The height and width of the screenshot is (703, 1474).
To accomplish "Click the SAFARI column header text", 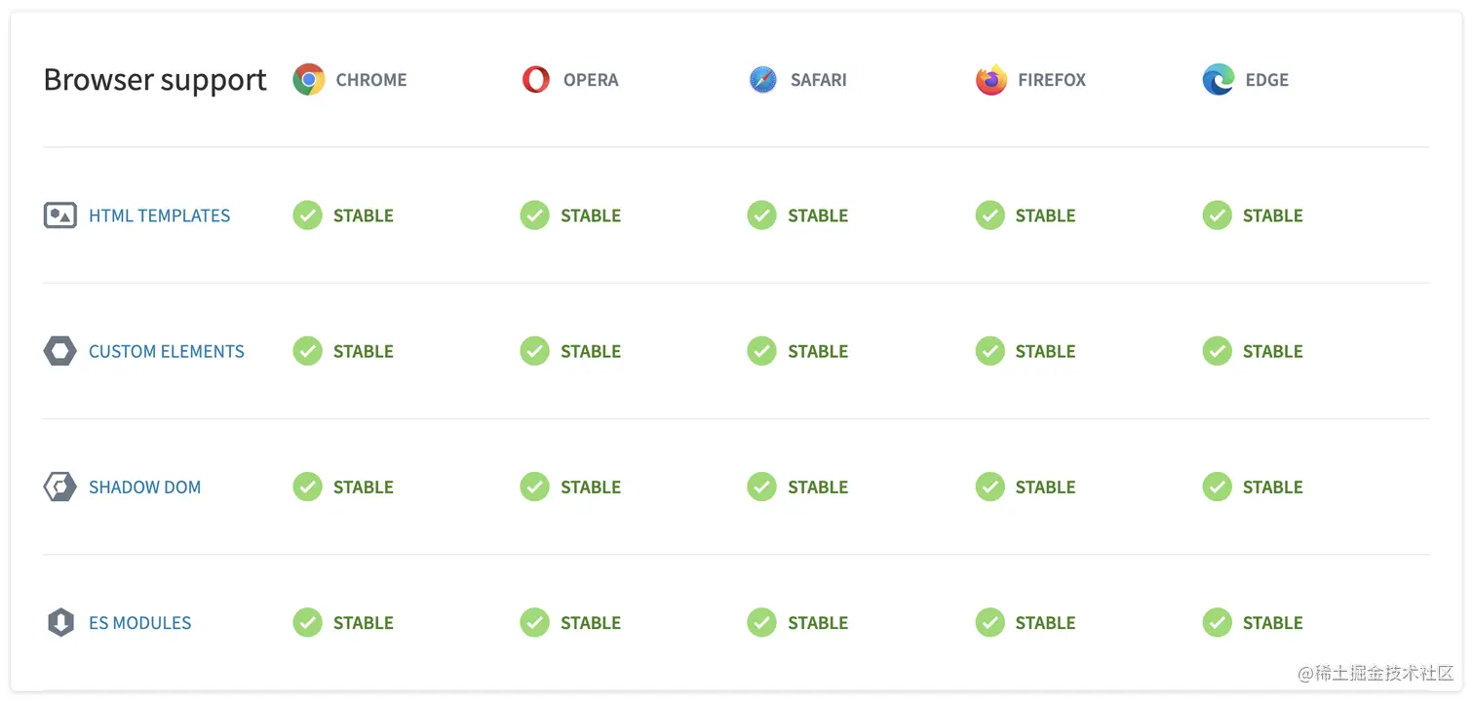I will click(819, 80).
